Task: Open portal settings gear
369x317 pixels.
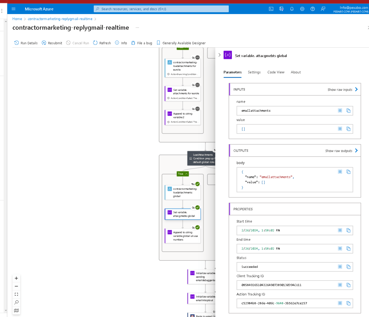Action: tap(302, 9)
